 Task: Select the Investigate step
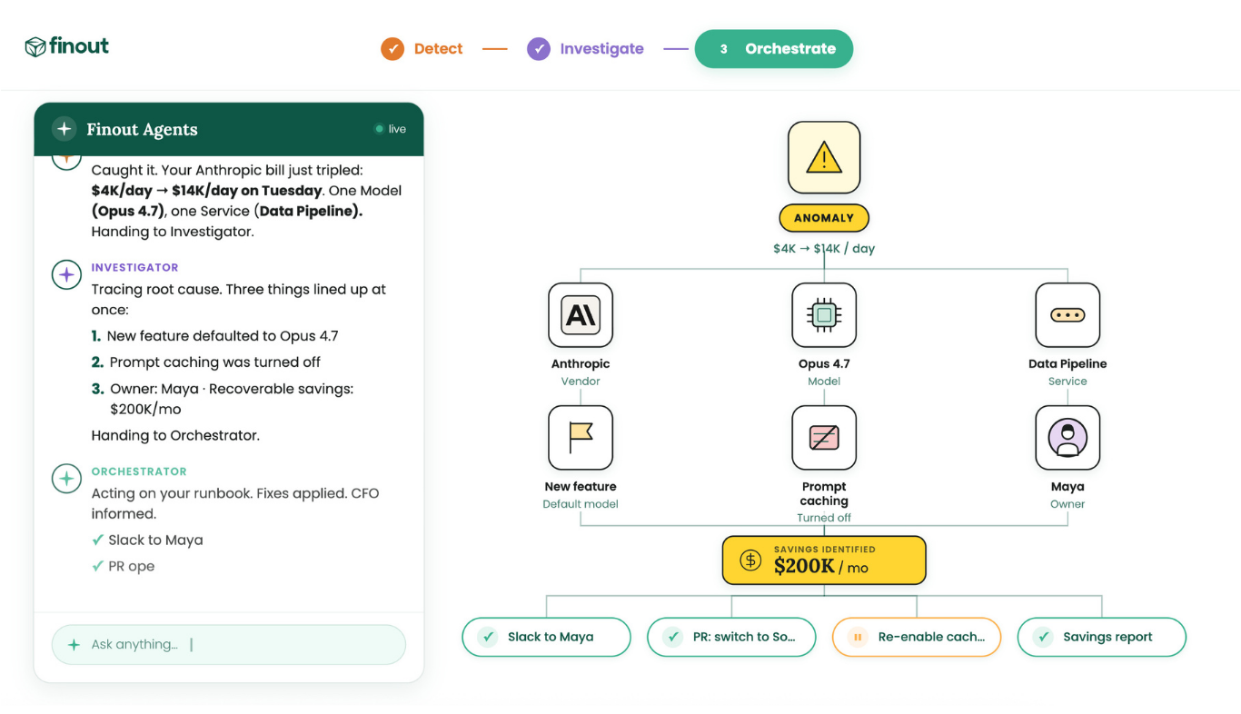tap(585, 49)
